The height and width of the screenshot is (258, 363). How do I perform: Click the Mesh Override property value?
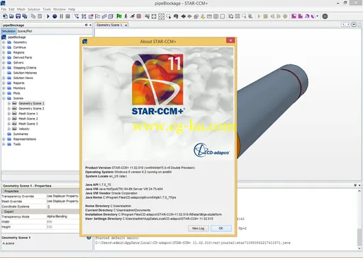click(x=62, y=201)
